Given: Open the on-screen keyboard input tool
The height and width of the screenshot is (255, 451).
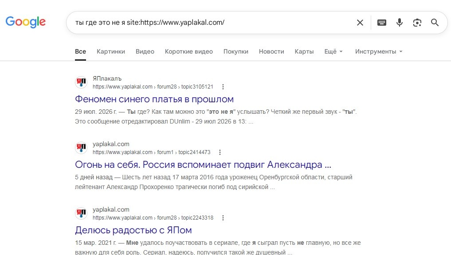Looking at the screenshot, I should pyautogui.click(x=382, y=23).
